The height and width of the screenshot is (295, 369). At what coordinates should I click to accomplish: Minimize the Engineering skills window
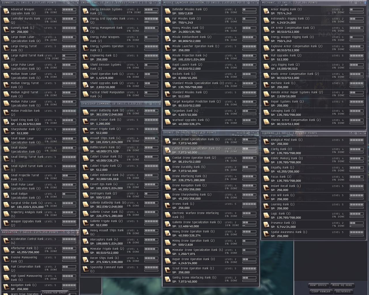155,3
